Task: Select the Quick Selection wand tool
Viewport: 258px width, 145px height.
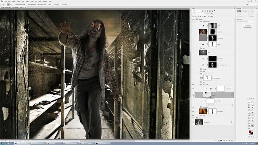Action: pos(252,105)
